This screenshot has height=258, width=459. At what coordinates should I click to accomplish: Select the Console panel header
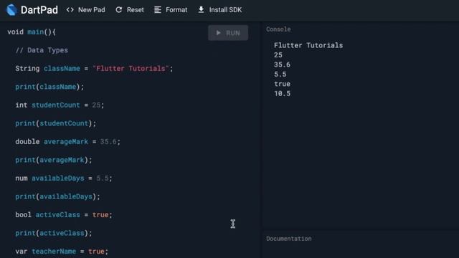278,29
